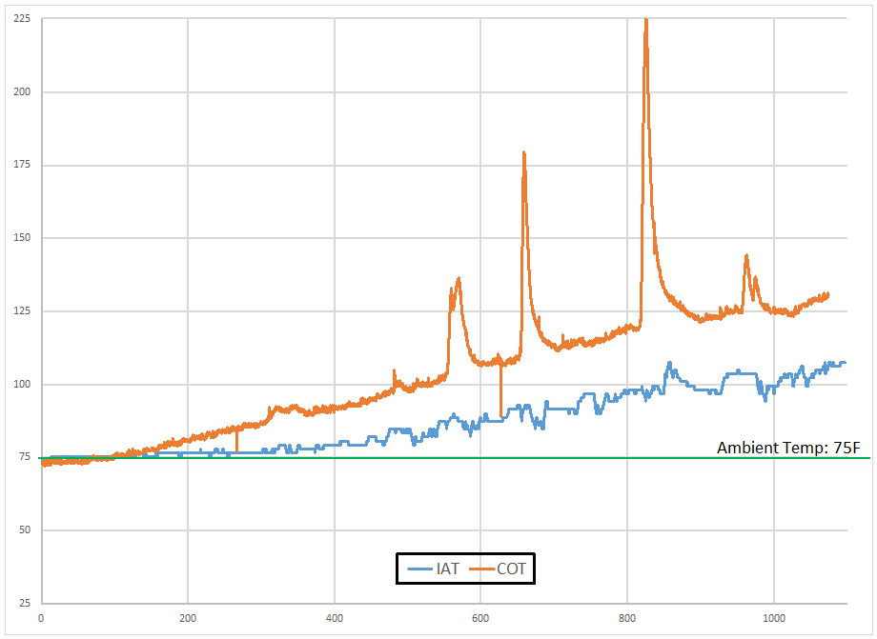The width and height of the screenshot is (877, 639).
Task: Click the y-axis label 175
Action: [22, 165]
